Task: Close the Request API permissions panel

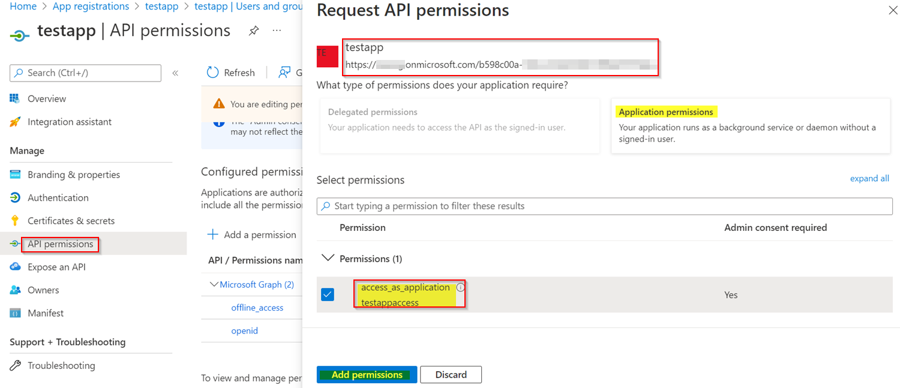Action: (892, 10)
